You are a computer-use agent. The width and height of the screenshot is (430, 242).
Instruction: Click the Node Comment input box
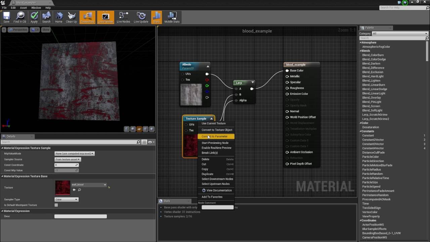(x=217, y=207)
